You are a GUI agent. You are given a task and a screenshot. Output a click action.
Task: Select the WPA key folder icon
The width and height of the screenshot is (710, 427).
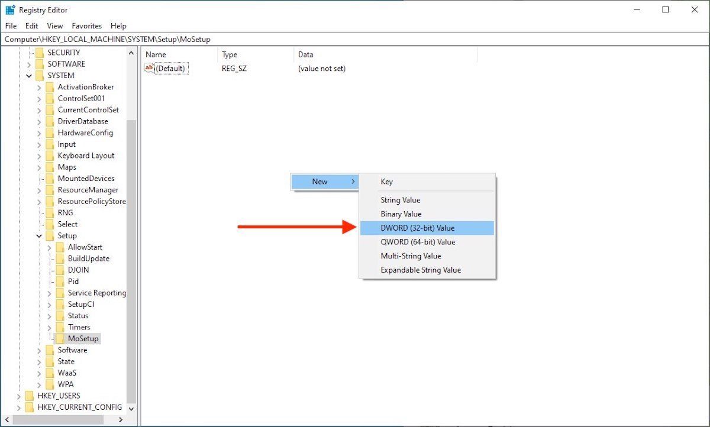pyautogui.click(x=50, y=385)
